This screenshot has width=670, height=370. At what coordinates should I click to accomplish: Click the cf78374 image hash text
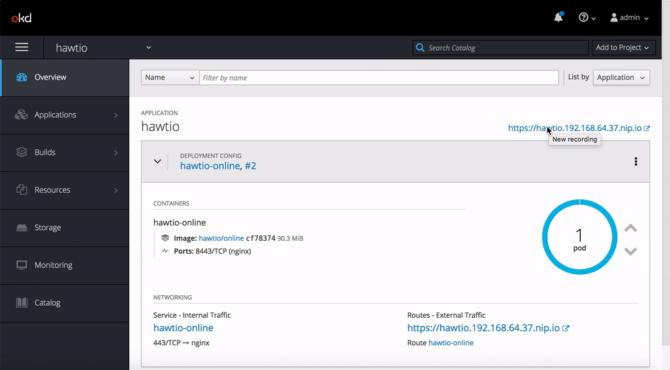click(x=261, y=238)
